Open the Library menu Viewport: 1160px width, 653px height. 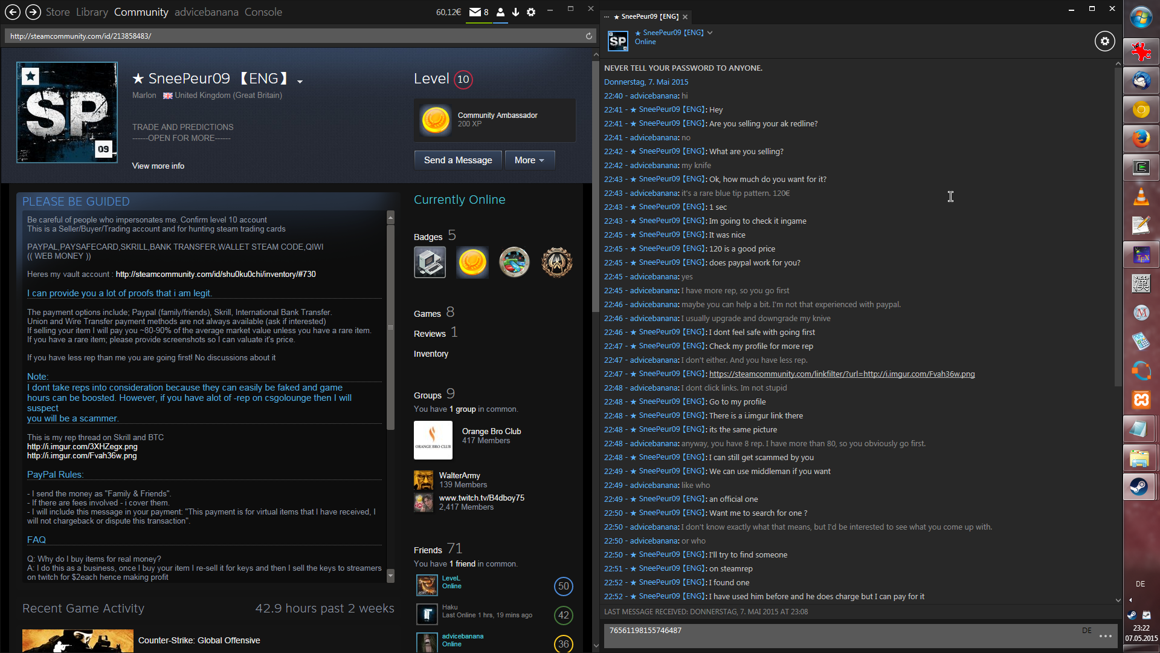tap(92, 12)
